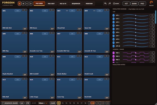Open EDIT on pad A06 Acoustic Low Tom
Image resolution: width=157 pixels, height=105 pixels.
coord(52,52)
